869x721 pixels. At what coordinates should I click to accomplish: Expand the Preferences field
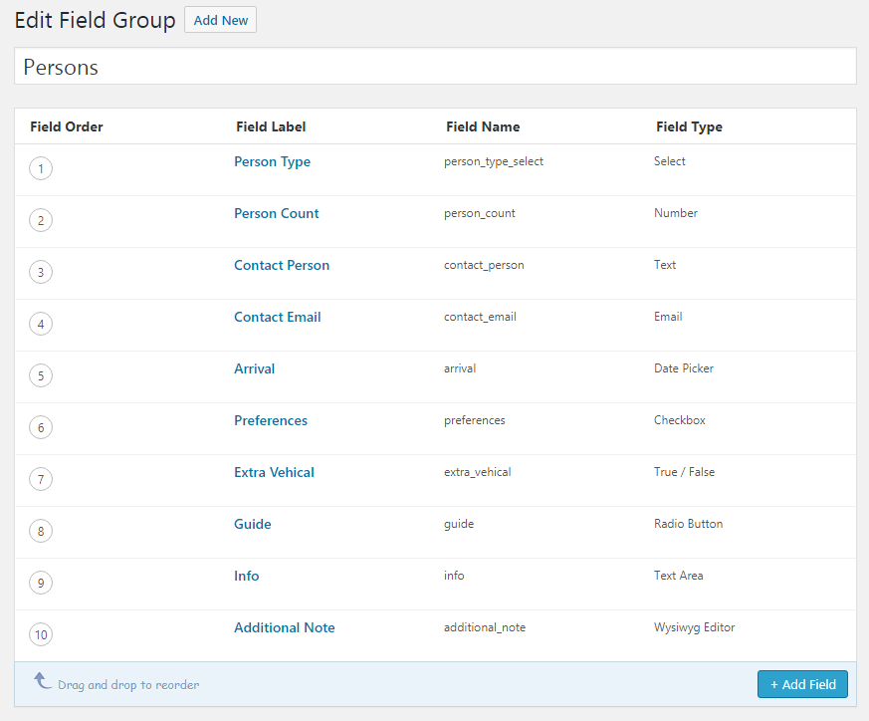(271, 420)
